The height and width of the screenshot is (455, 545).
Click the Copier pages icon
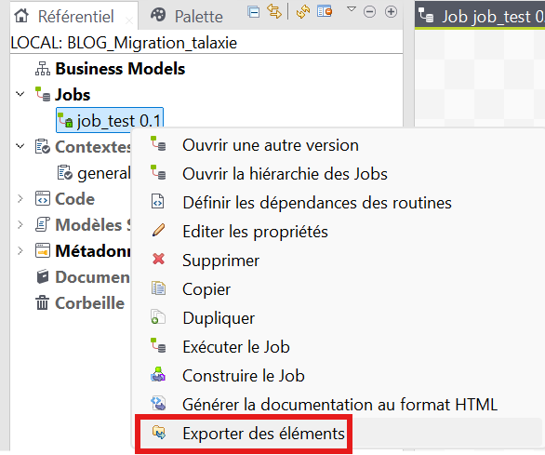(x=158, y=288)
